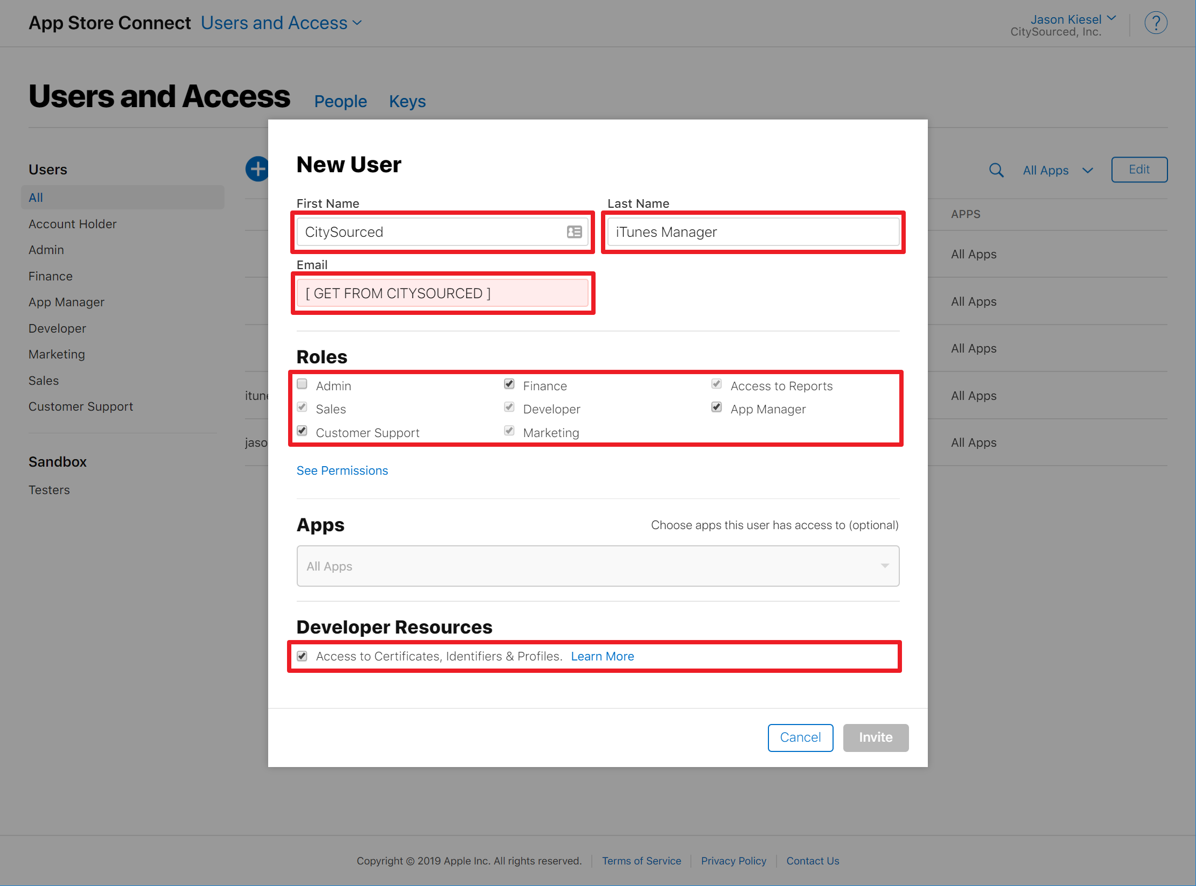Open the Users and Access header dropdown

pos(281,23)
